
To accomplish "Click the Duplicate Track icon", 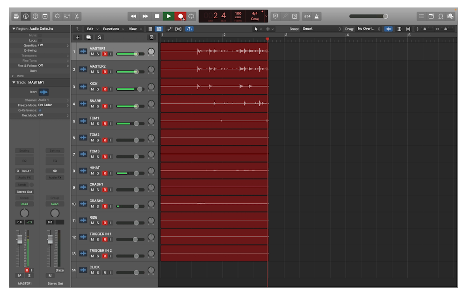I will pyautogui.click(x=88, y=37).
